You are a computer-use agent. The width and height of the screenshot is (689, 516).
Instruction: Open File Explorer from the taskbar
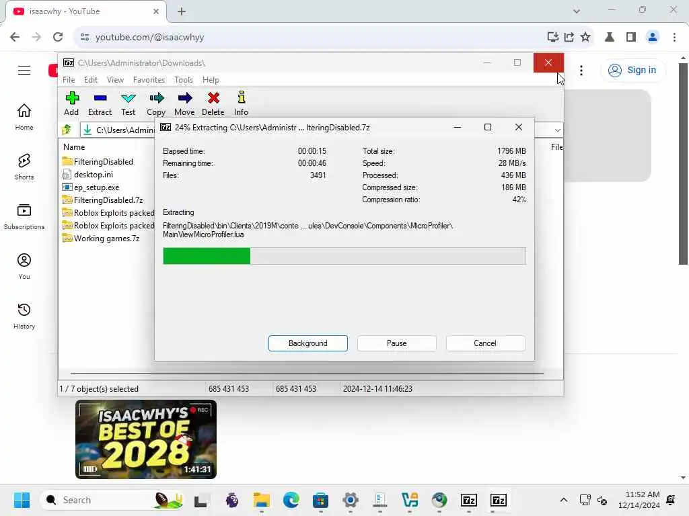(x=262, y=500)
